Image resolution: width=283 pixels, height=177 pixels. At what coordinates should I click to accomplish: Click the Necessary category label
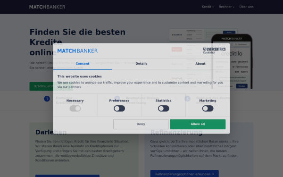(x=75, y=101)
